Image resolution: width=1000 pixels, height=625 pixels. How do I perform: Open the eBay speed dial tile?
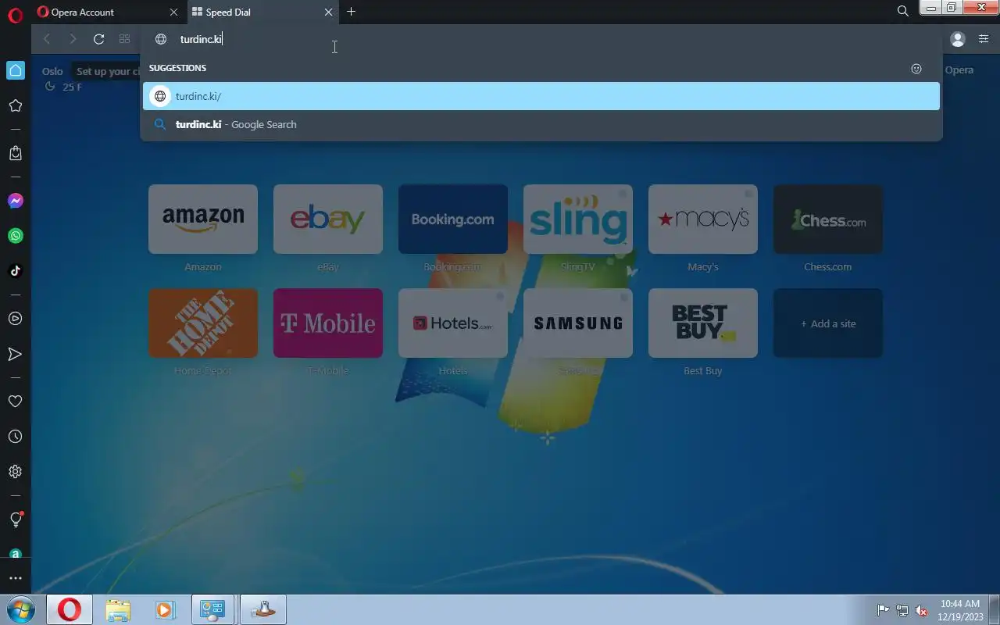tap(328, 220)
